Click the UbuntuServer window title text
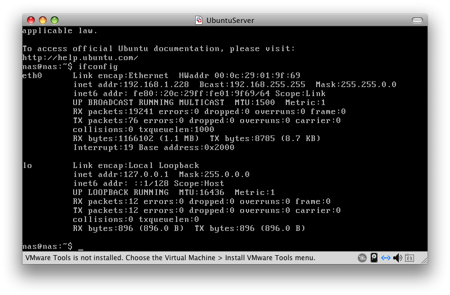 click(x=230, y=20)
